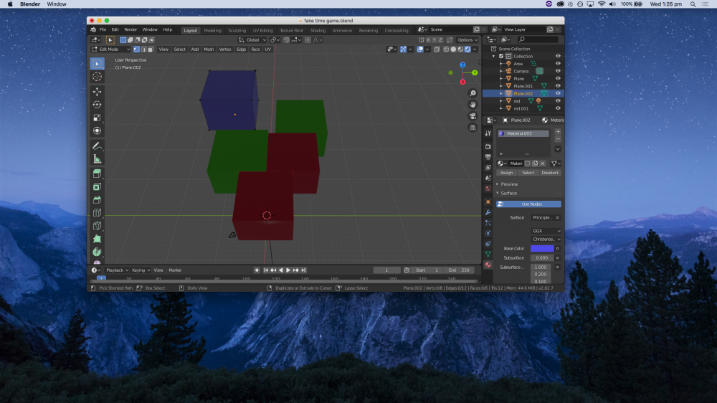The image size is (717, 403).
Task: Open the Object Data mesh properties tab
Action: pyautogui.click(x=488, y=254)
